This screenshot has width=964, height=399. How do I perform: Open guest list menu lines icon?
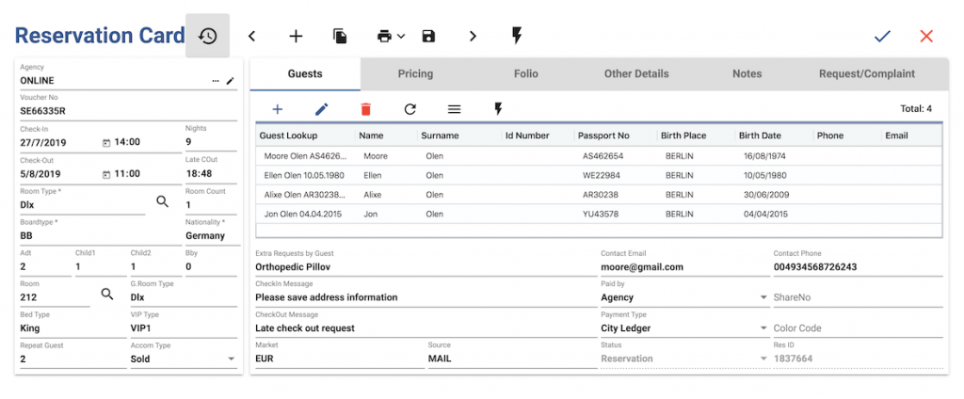[x=455, y=109]
